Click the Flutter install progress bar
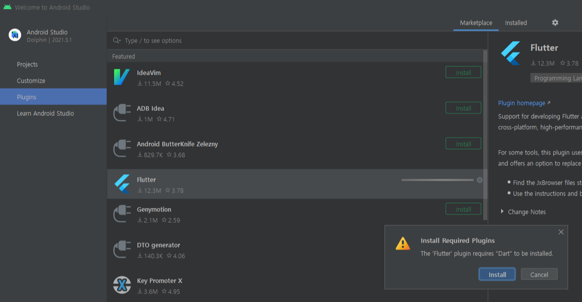 click(437, 180)
